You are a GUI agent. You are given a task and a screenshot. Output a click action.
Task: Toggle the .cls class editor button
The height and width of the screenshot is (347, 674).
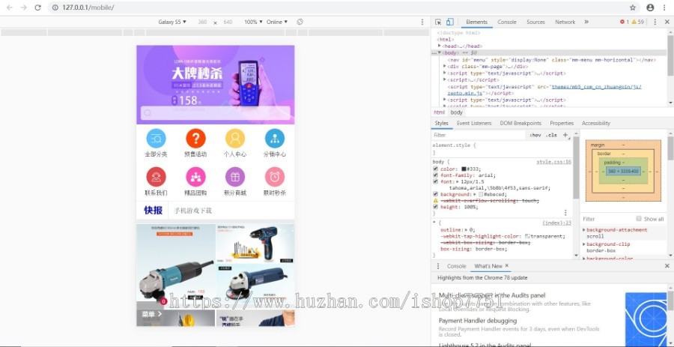pyautogui.click(x=551, y=135)
